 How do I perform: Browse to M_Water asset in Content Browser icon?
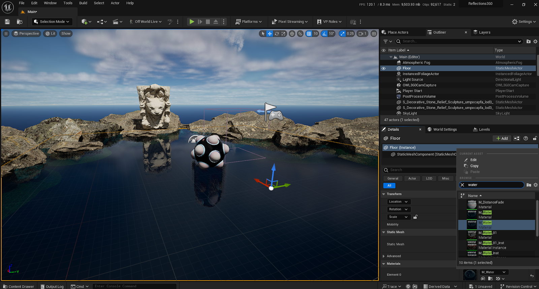(x=490, y=279)
